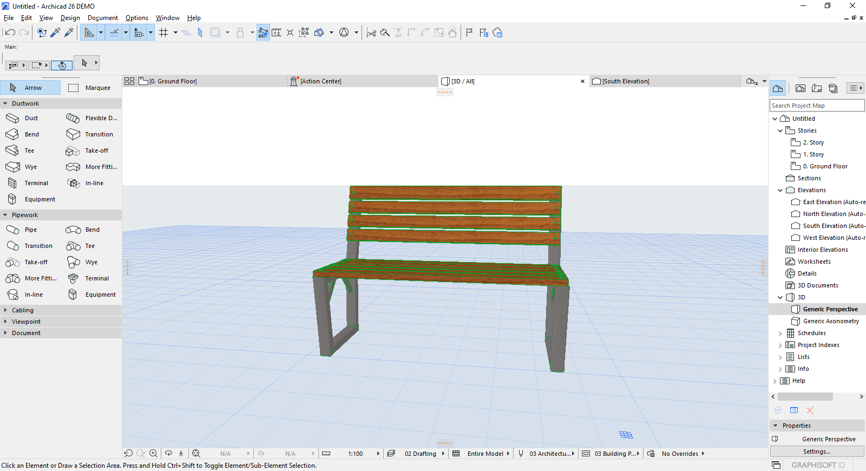Open the 02 Drafting layer combination dropdown

click(416, 454)
